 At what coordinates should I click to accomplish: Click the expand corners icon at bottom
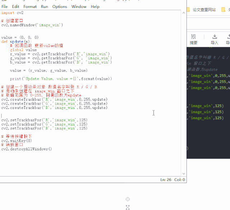click(x=128, y=207)
